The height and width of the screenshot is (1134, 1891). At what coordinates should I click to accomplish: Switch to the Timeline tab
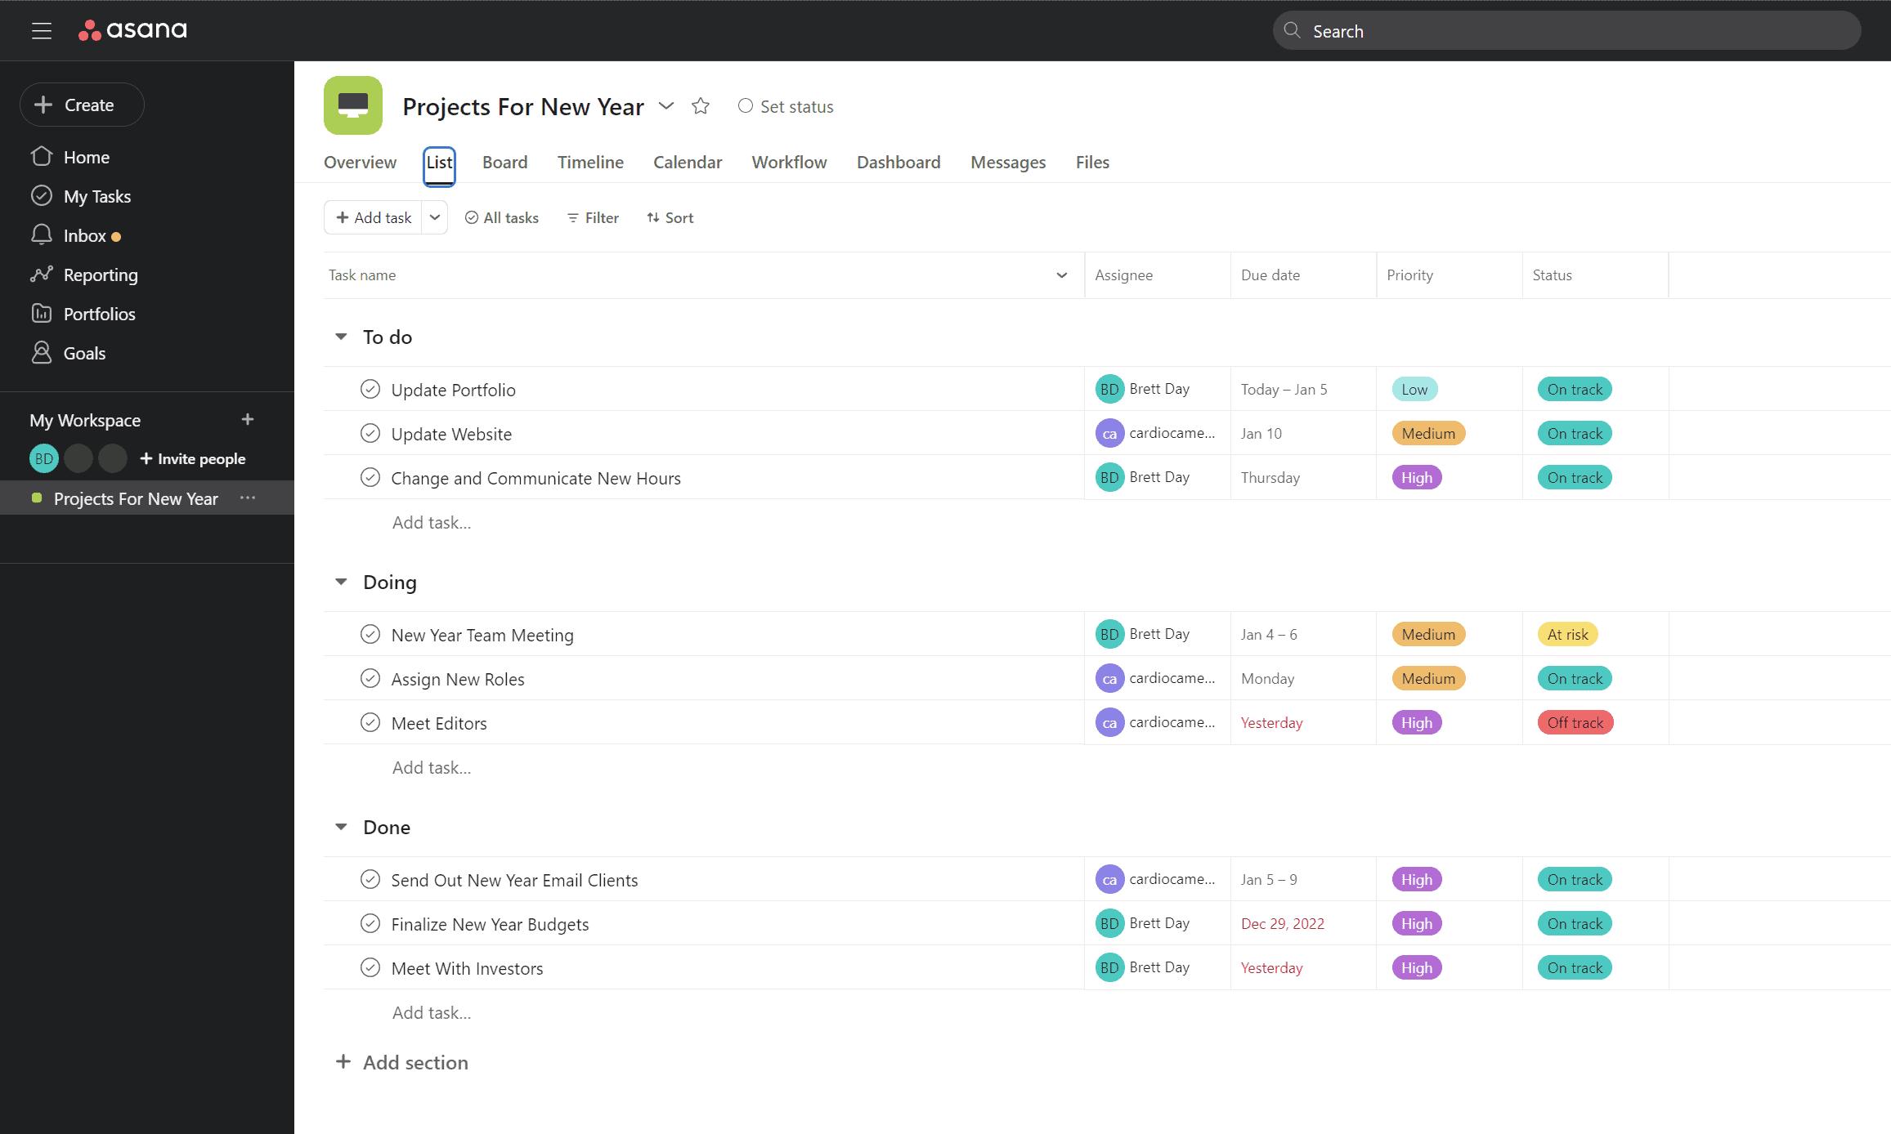(589, 162)
